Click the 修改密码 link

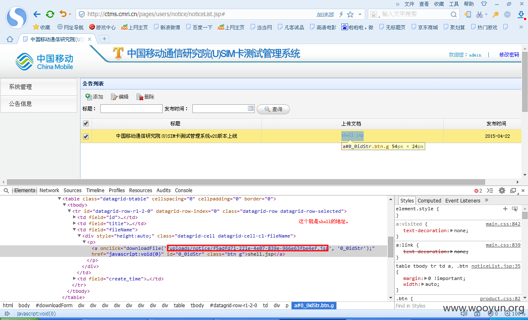(509, 54)
